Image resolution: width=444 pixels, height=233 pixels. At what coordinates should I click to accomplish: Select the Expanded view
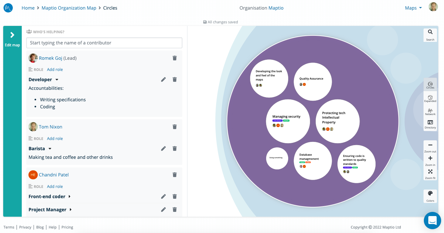point(430,98)
